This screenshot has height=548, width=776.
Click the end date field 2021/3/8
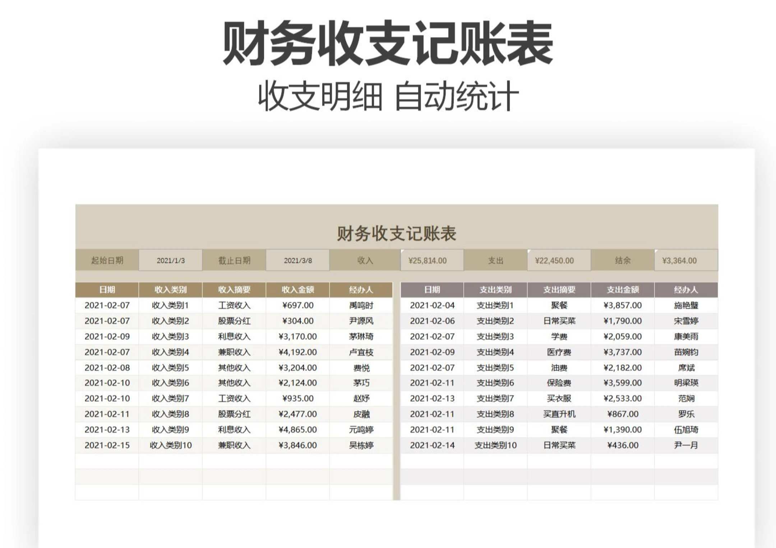pyautogui.click(x=297, y=261)
